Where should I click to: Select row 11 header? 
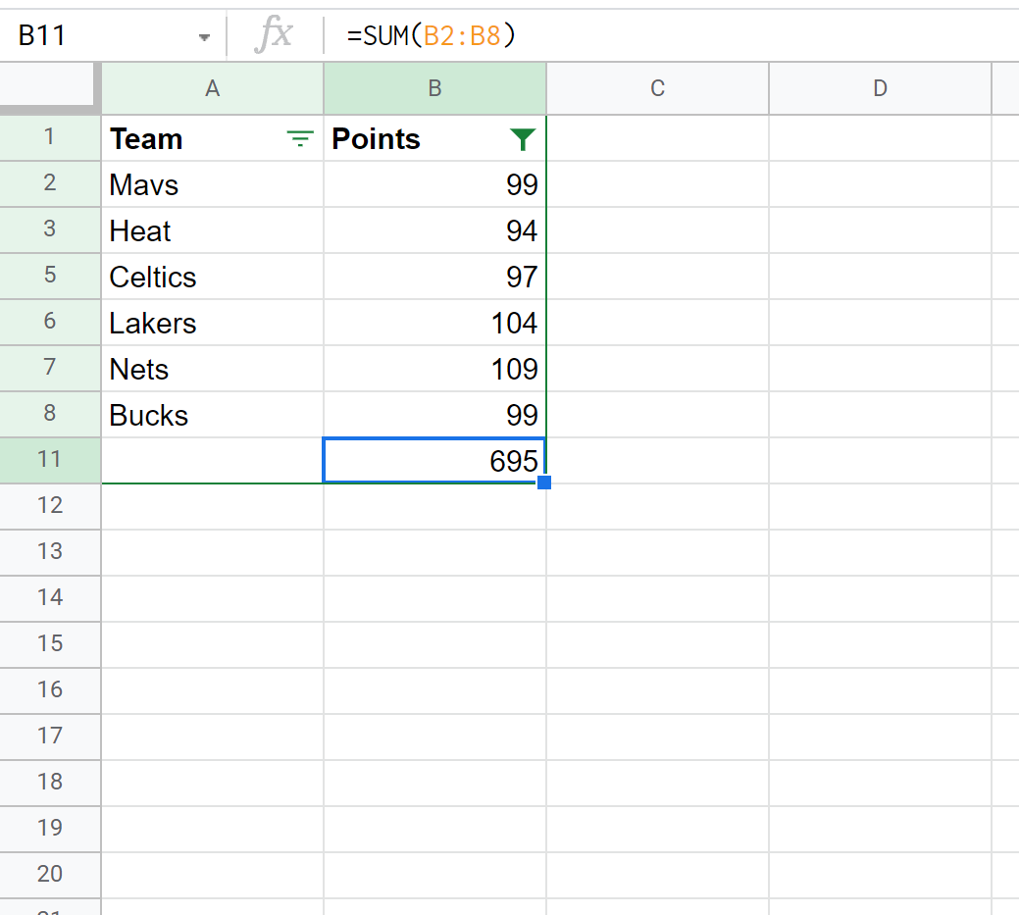[50, 459]
